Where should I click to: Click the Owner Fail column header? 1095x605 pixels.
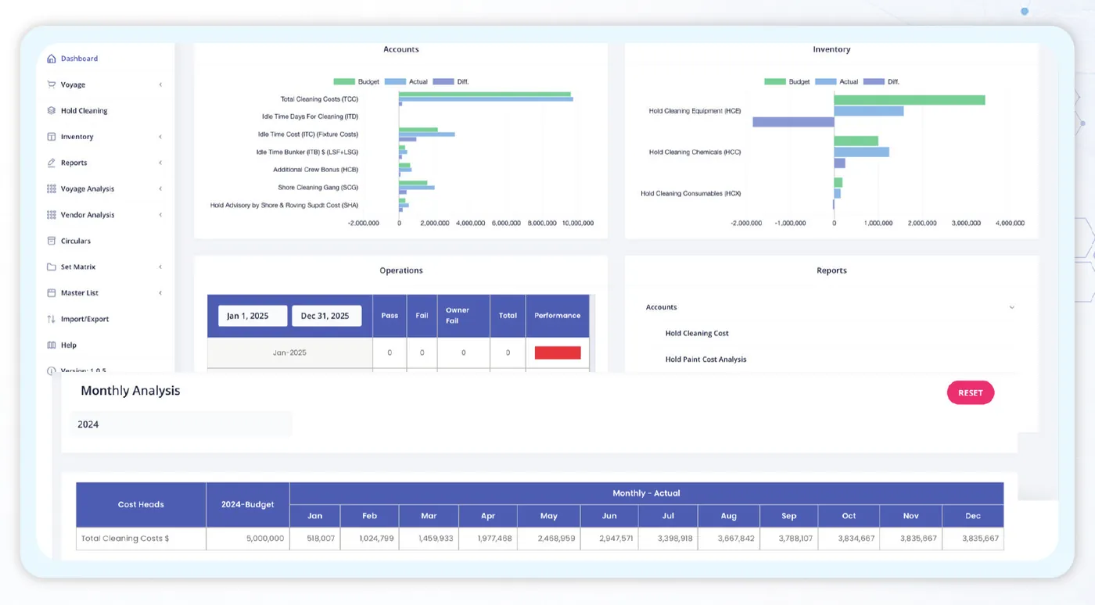coord(463,316)
